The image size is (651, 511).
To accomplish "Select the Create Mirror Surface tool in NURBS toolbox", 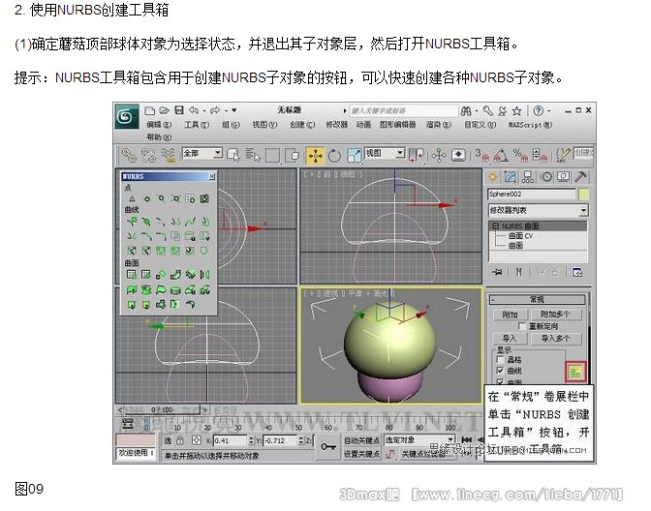I will pos(204,274).
